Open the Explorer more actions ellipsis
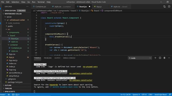The image size is (172, 96). click(x=27, y=7)
